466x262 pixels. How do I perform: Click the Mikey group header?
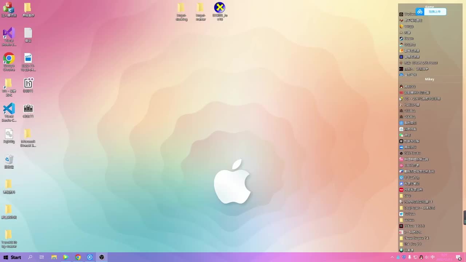click(x=430, y=79)
